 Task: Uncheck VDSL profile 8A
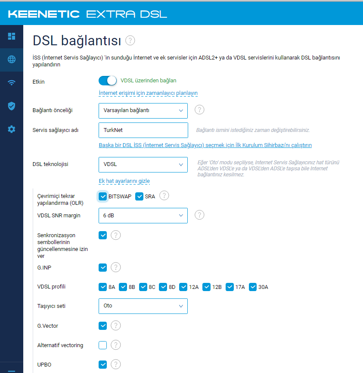(102, 287)
